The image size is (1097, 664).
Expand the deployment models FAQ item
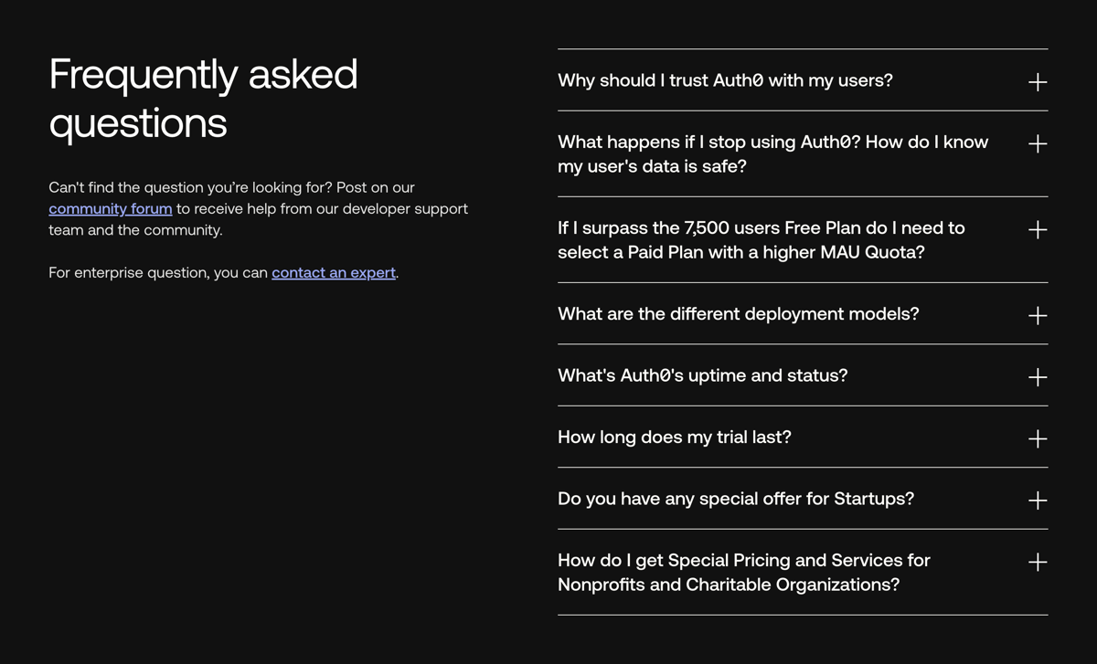738,314
